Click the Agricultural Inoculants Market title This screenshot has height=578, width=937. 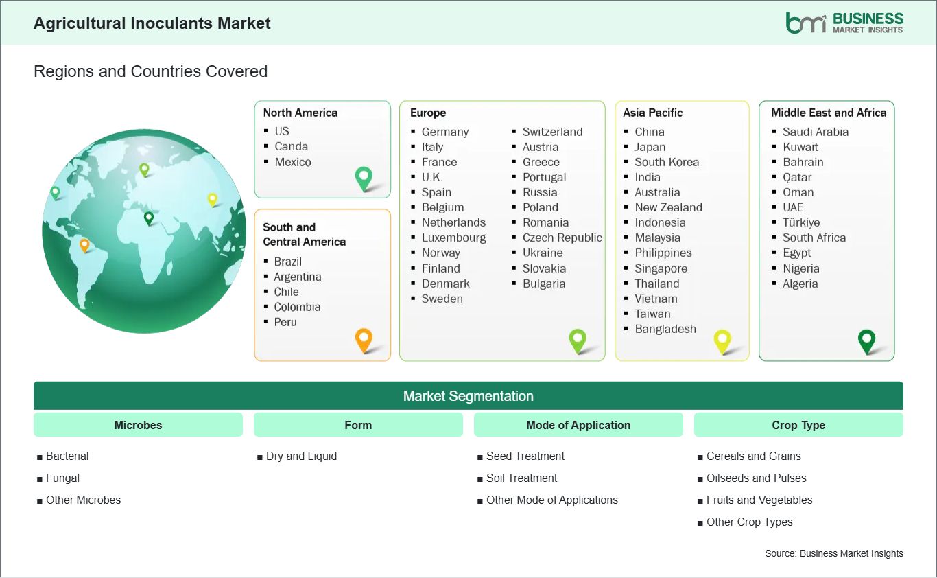click(x=153, y=23)
